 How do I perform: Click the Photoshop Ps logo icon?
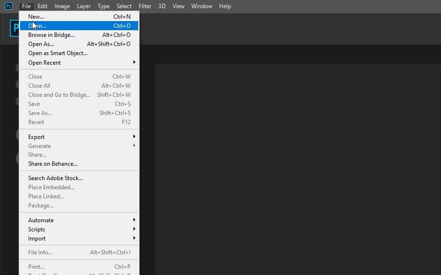click(9, 6)
